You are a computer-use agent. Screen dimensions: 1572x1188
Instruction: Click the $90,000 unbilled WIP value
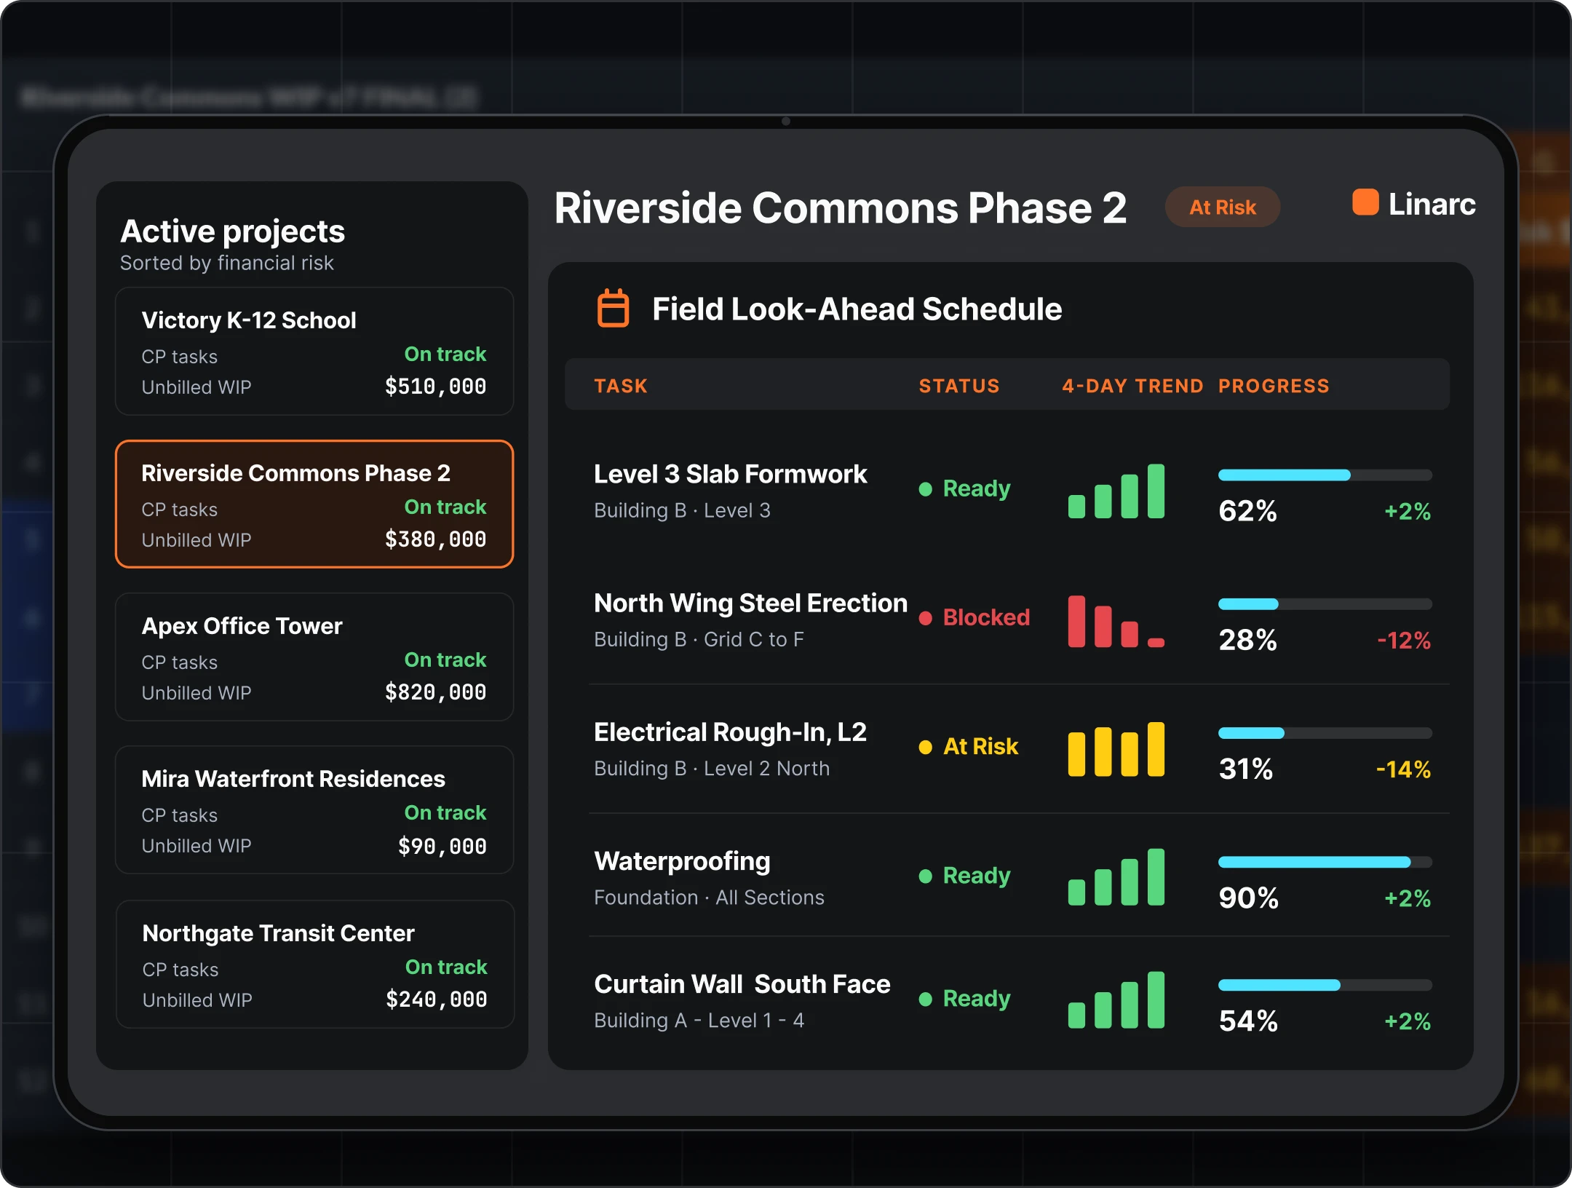click(442, 846)
